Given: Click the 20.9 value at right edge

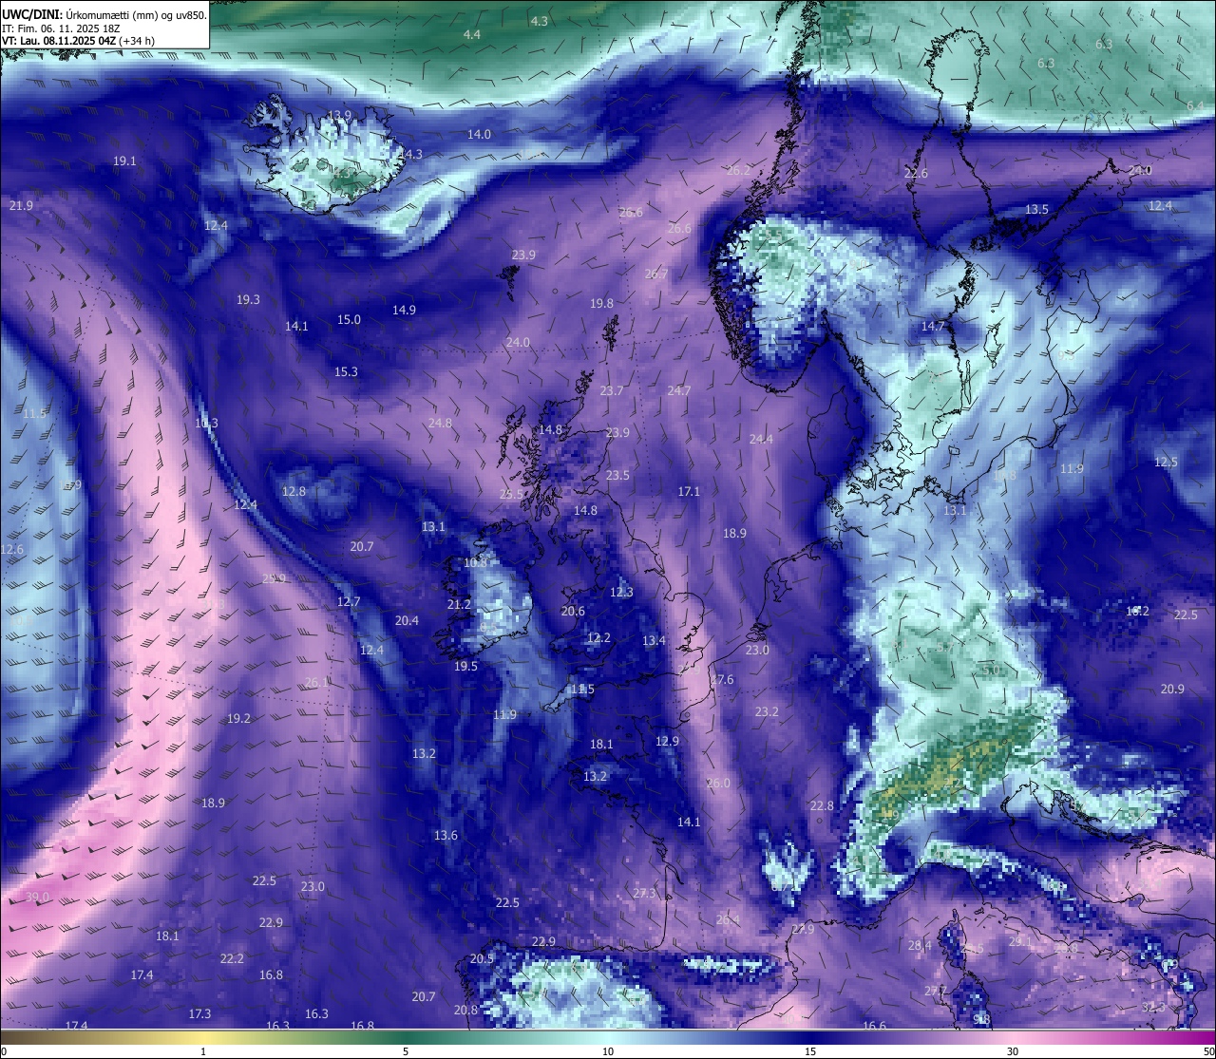Looking at the screenshot, I should point(1172,690).
